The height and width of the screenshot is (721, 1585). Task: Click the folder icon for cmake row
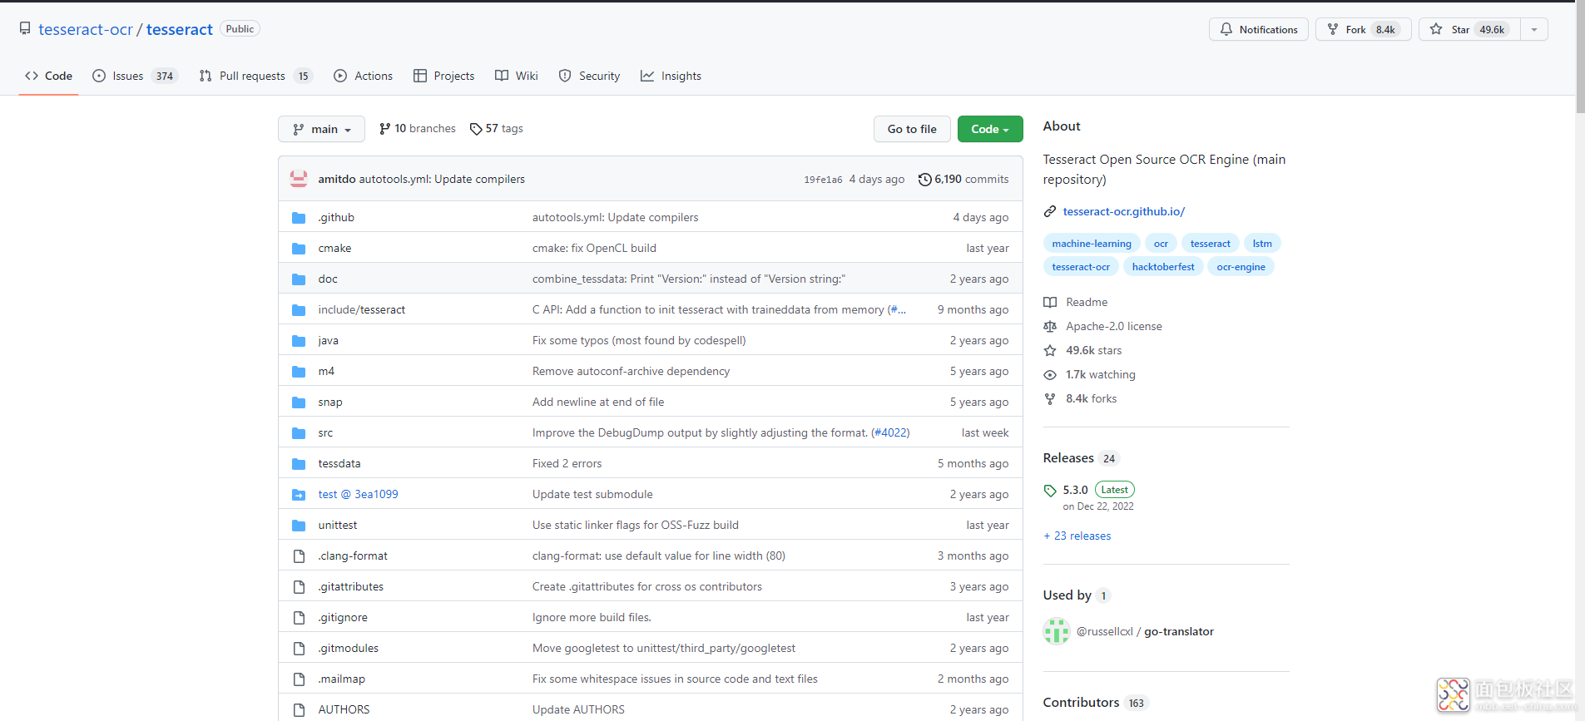point(299,249)
